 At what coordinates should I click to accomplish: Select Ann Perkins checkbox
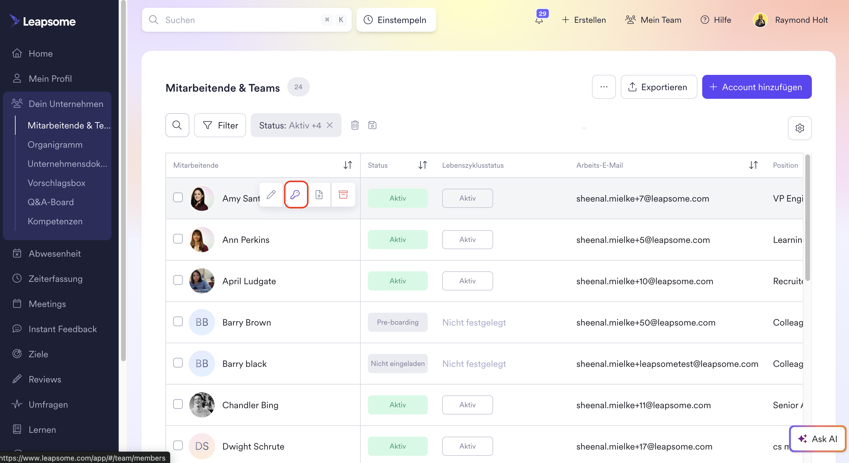178,239
